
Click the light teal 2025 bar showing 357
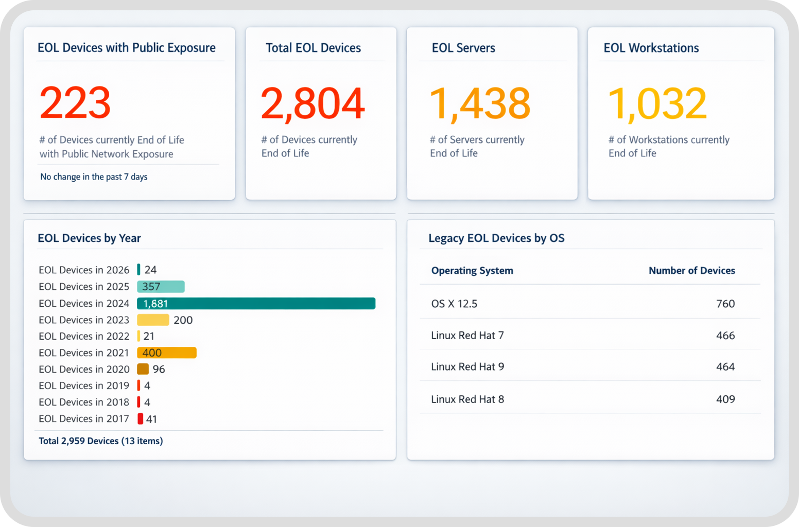161,287
